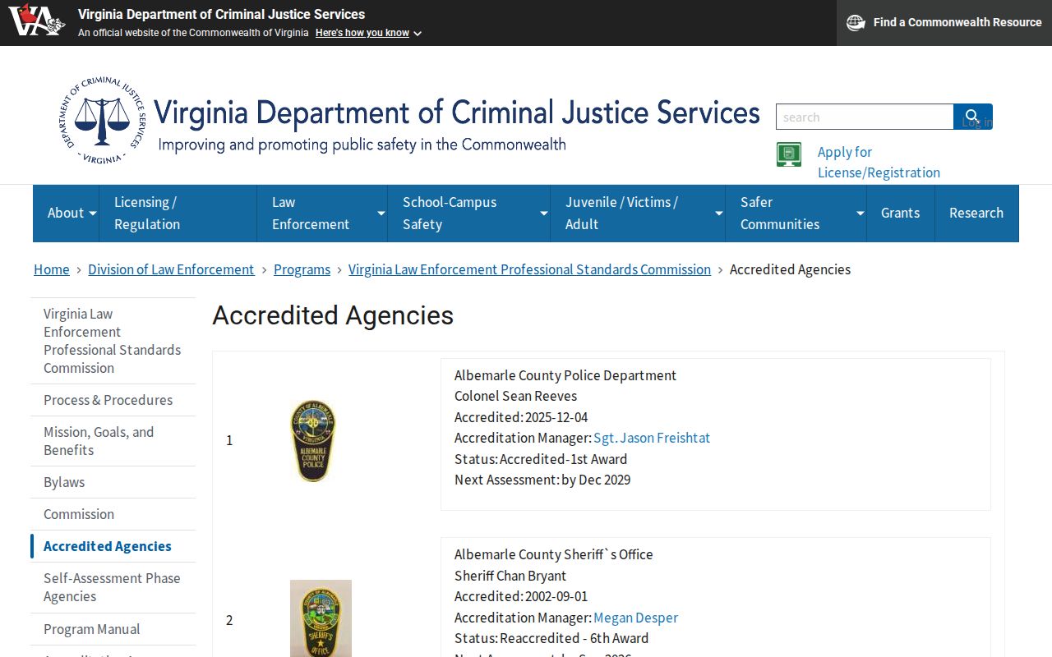Open the Licensing / Regulation menu
Screen dimensions: 1052x657
pyautogui.click(x=178, y=214)
